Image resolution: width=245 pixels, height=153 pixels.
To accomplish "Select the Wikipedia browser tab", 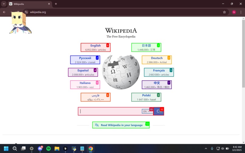I will [x=30, y=4].
